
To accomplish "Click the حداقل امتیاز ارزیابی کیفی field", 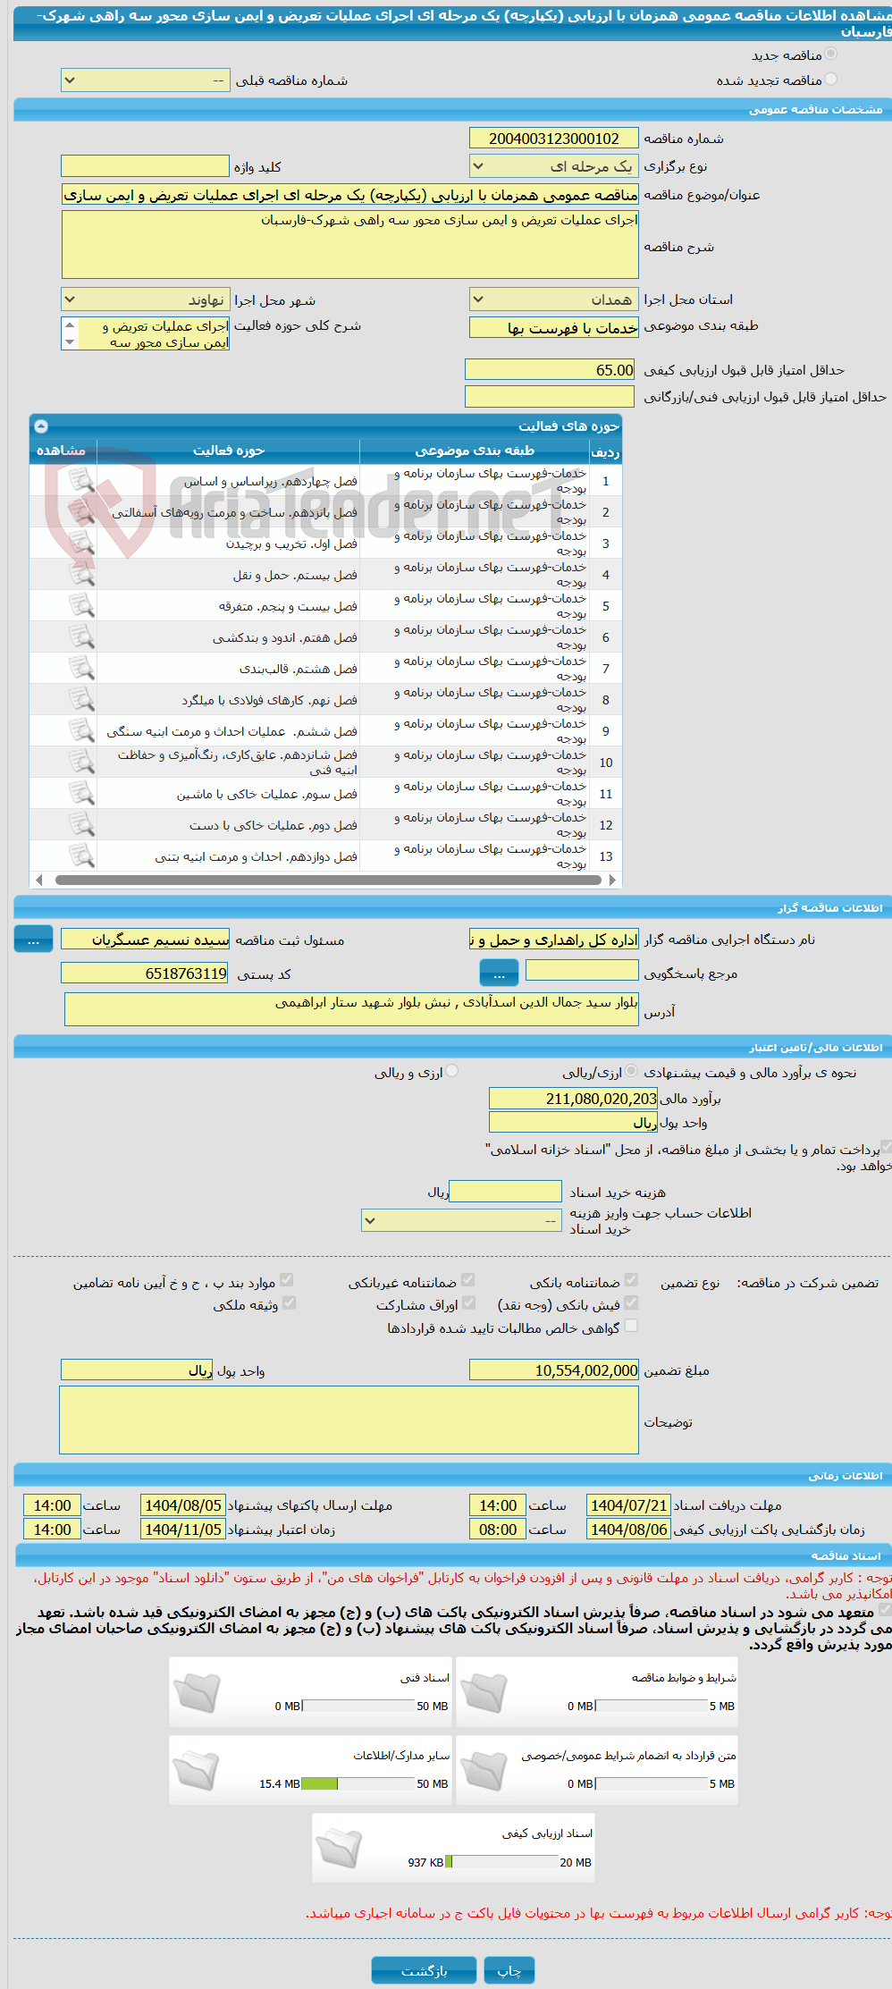I will [x=551, y=369].
